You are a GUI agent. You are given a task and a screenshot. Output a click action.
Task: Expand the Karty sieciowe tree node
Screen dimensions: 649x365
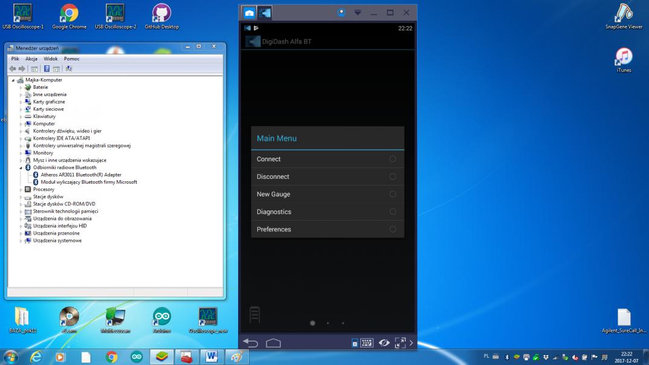point(21,109)
